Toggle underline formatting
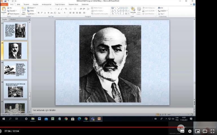 click(45, 13)
